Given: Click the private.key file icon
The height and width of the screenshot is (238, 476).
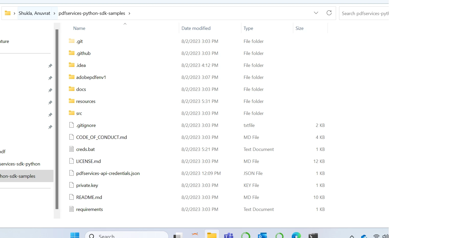Looking at the screenshot, I should tap(72, 185).
